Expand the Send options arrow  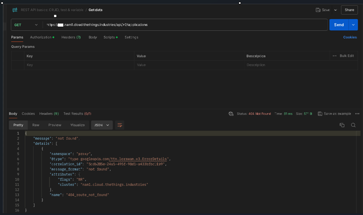pos(353,25)
